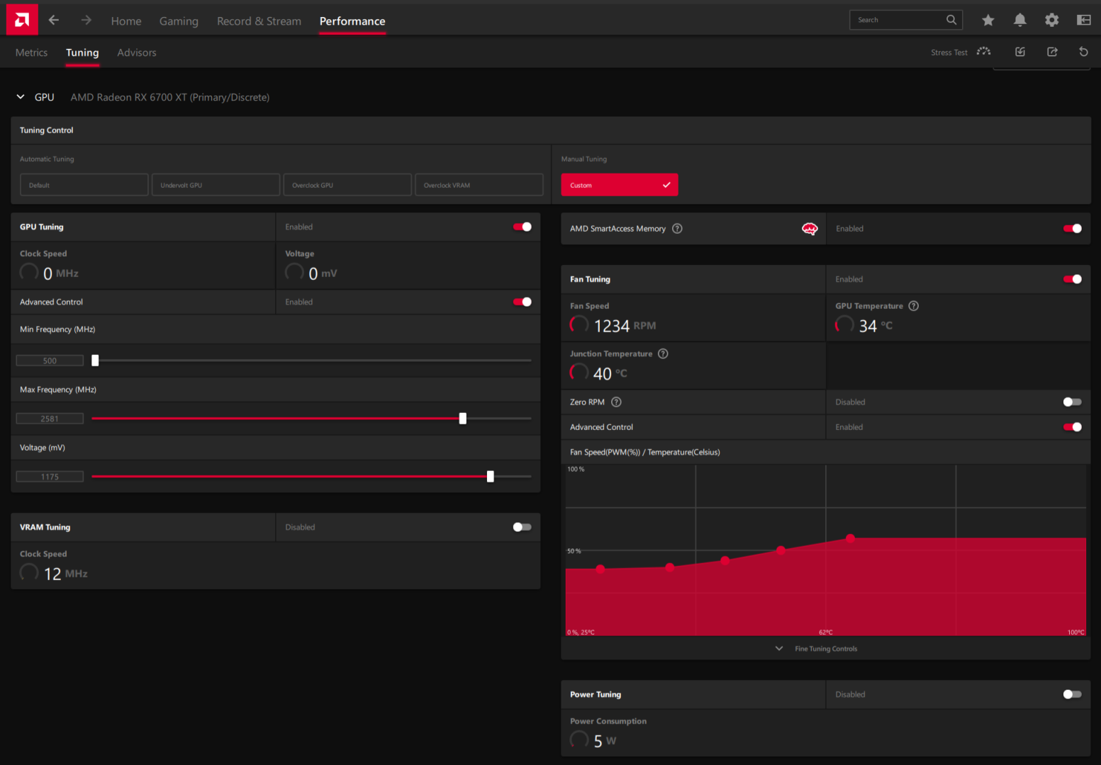The image size is (1101, 765).
Task: Click the Tuning Control heading
Action: coord(47,130)
